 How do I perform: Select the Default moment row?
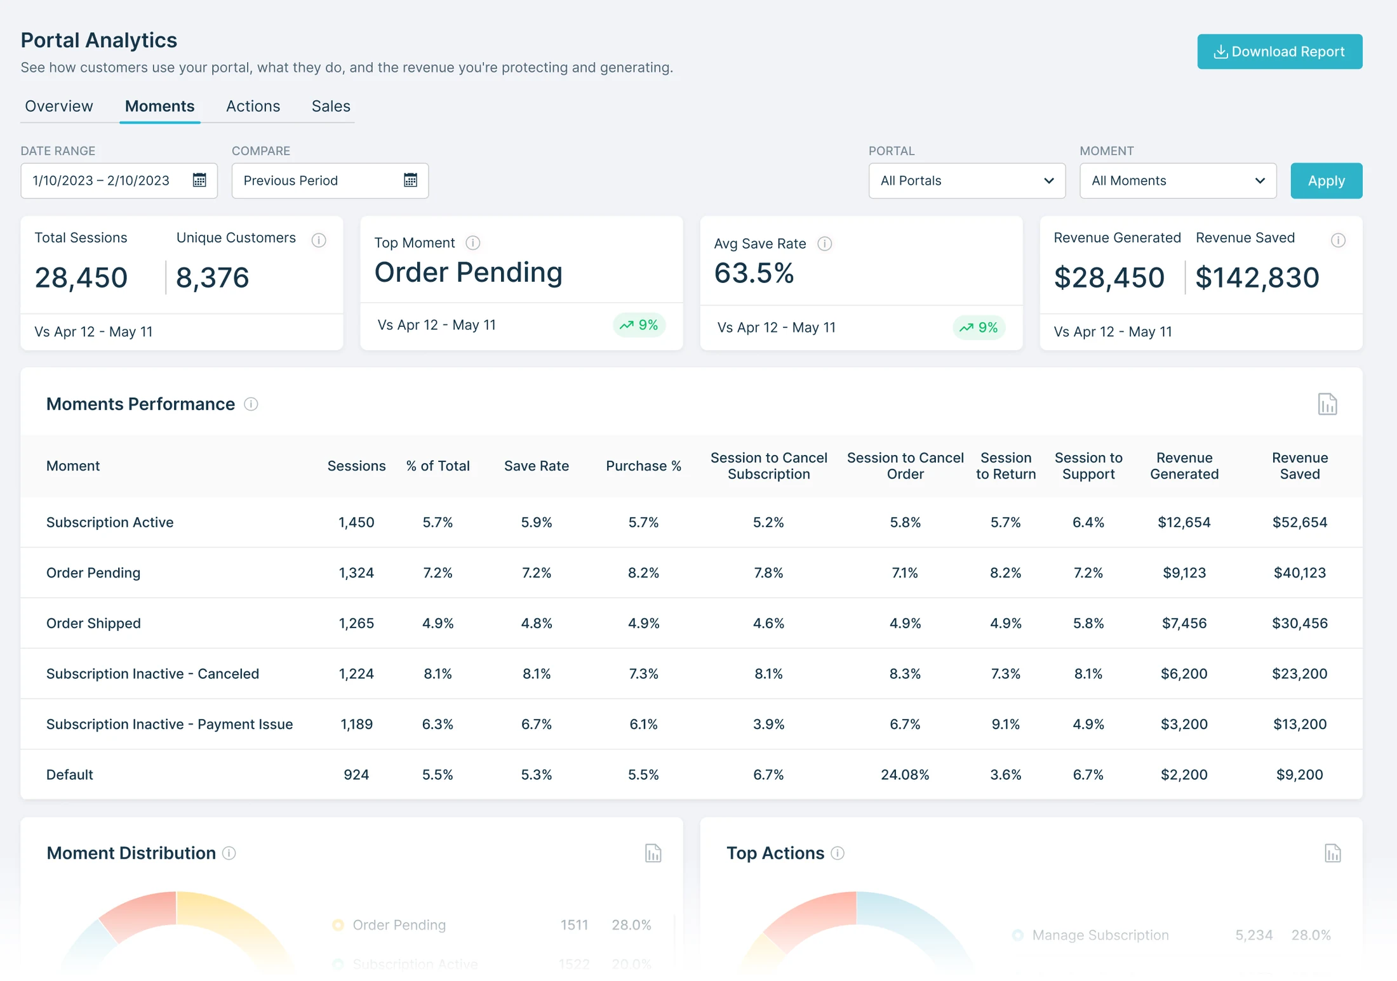click(x=691, y=774)
